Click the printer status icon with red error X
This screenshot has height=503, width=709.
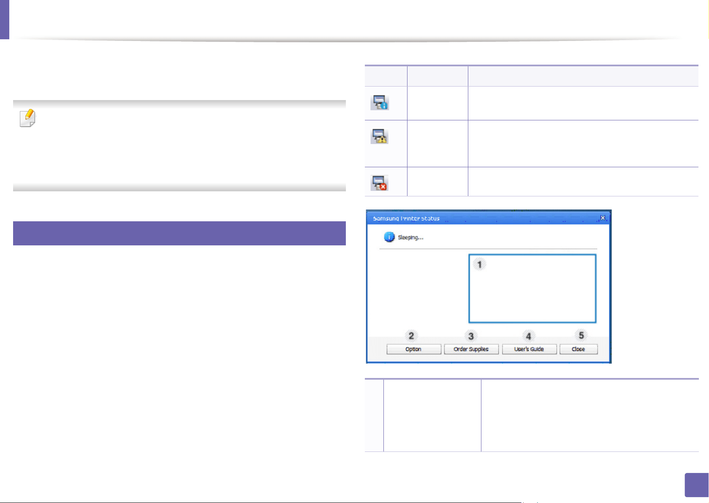click(x=380, y=183)
